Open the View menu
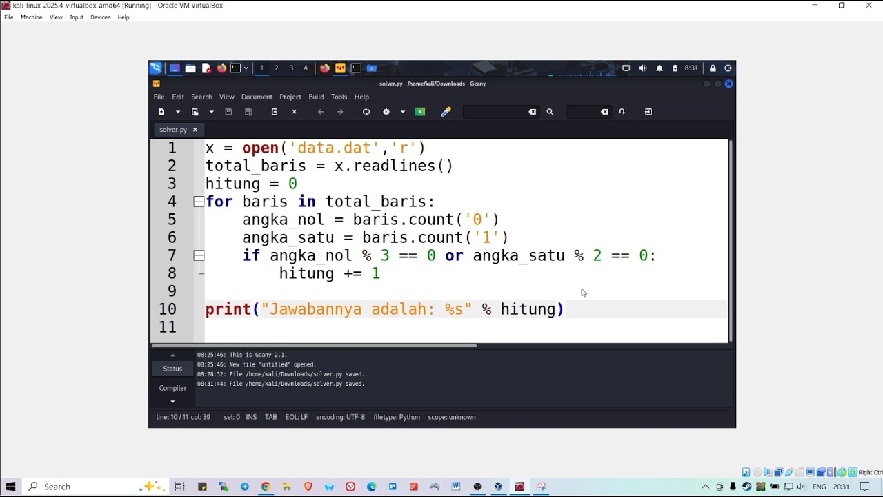This screenshot has height=497, width=883. pyautogui.click(x=227, y=97)
